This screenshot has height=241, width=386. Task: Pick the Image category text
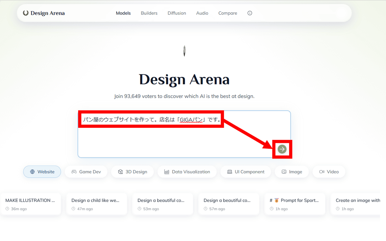(x=296, y=172)
